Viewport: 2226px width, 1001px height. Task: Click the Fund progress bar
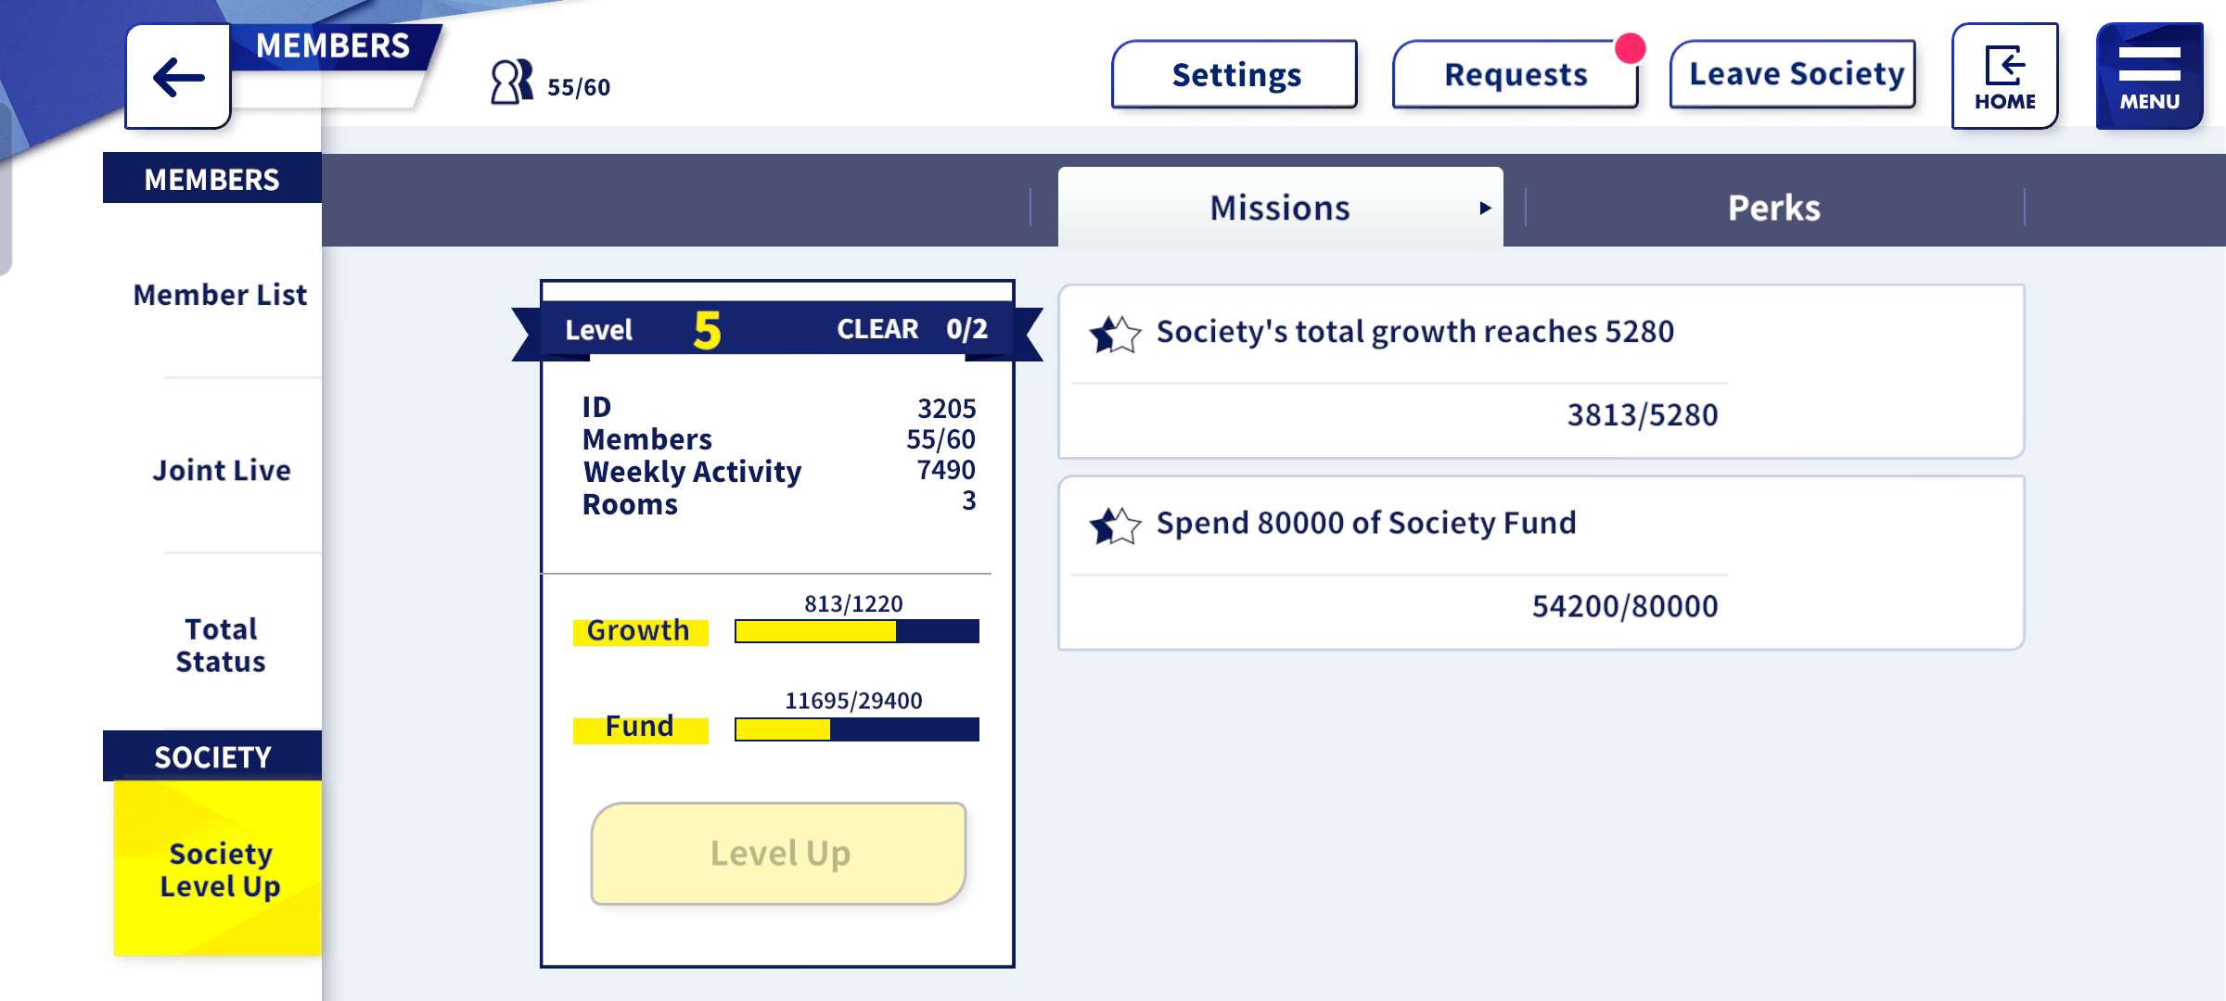(857, 729)
